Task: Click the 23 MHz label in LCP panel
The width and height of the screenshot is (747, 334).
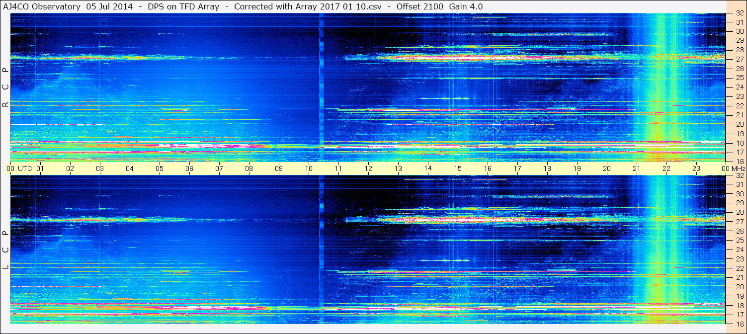Action: point(739,259)
